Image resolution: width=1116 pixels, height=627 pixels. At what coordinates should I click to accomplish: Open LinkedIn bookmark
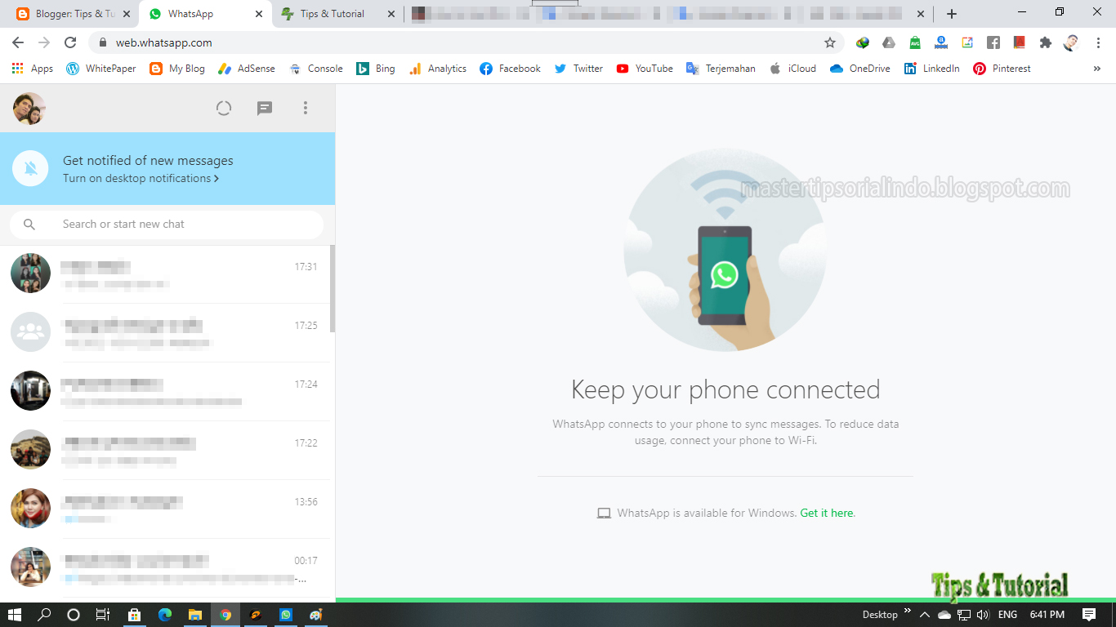(x=932, y=69)
